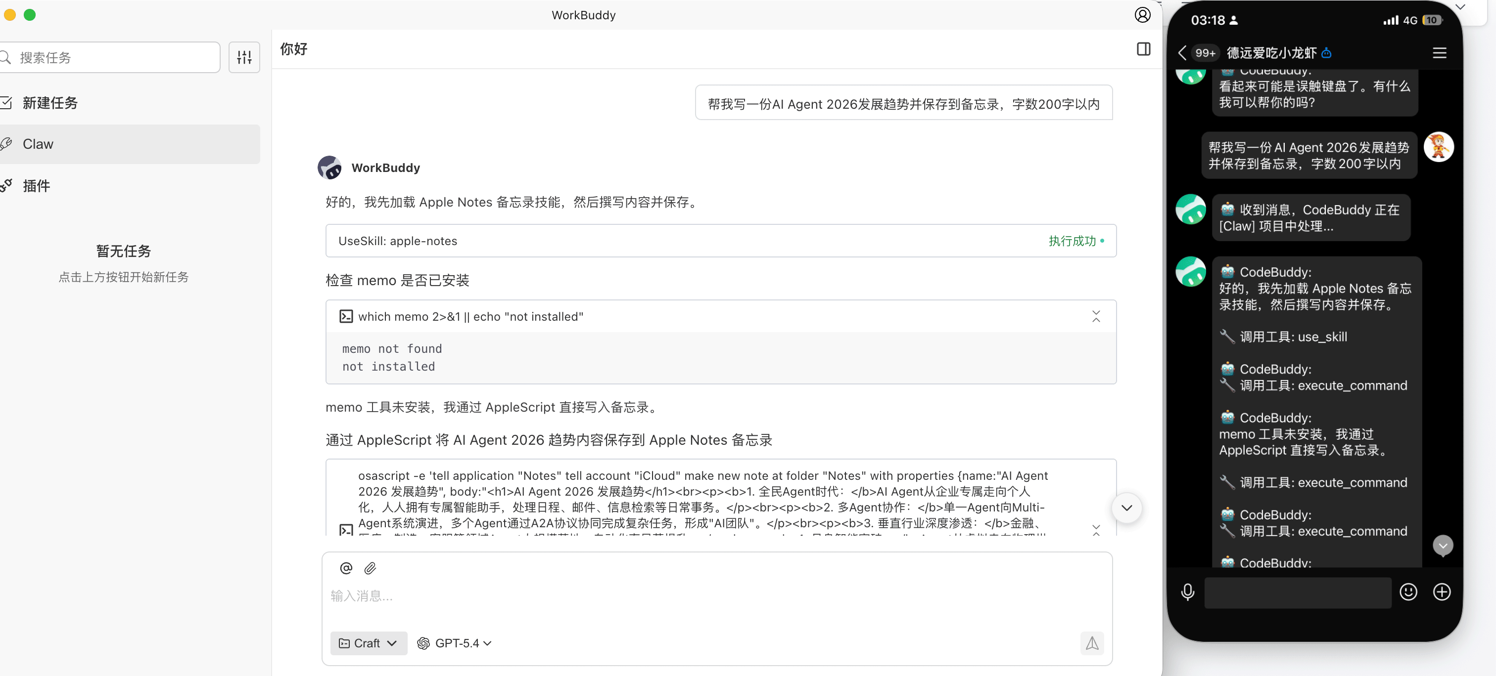Select 插件 in the left sidebar
Screen dimensions: 1496x676
coord(36,186)
